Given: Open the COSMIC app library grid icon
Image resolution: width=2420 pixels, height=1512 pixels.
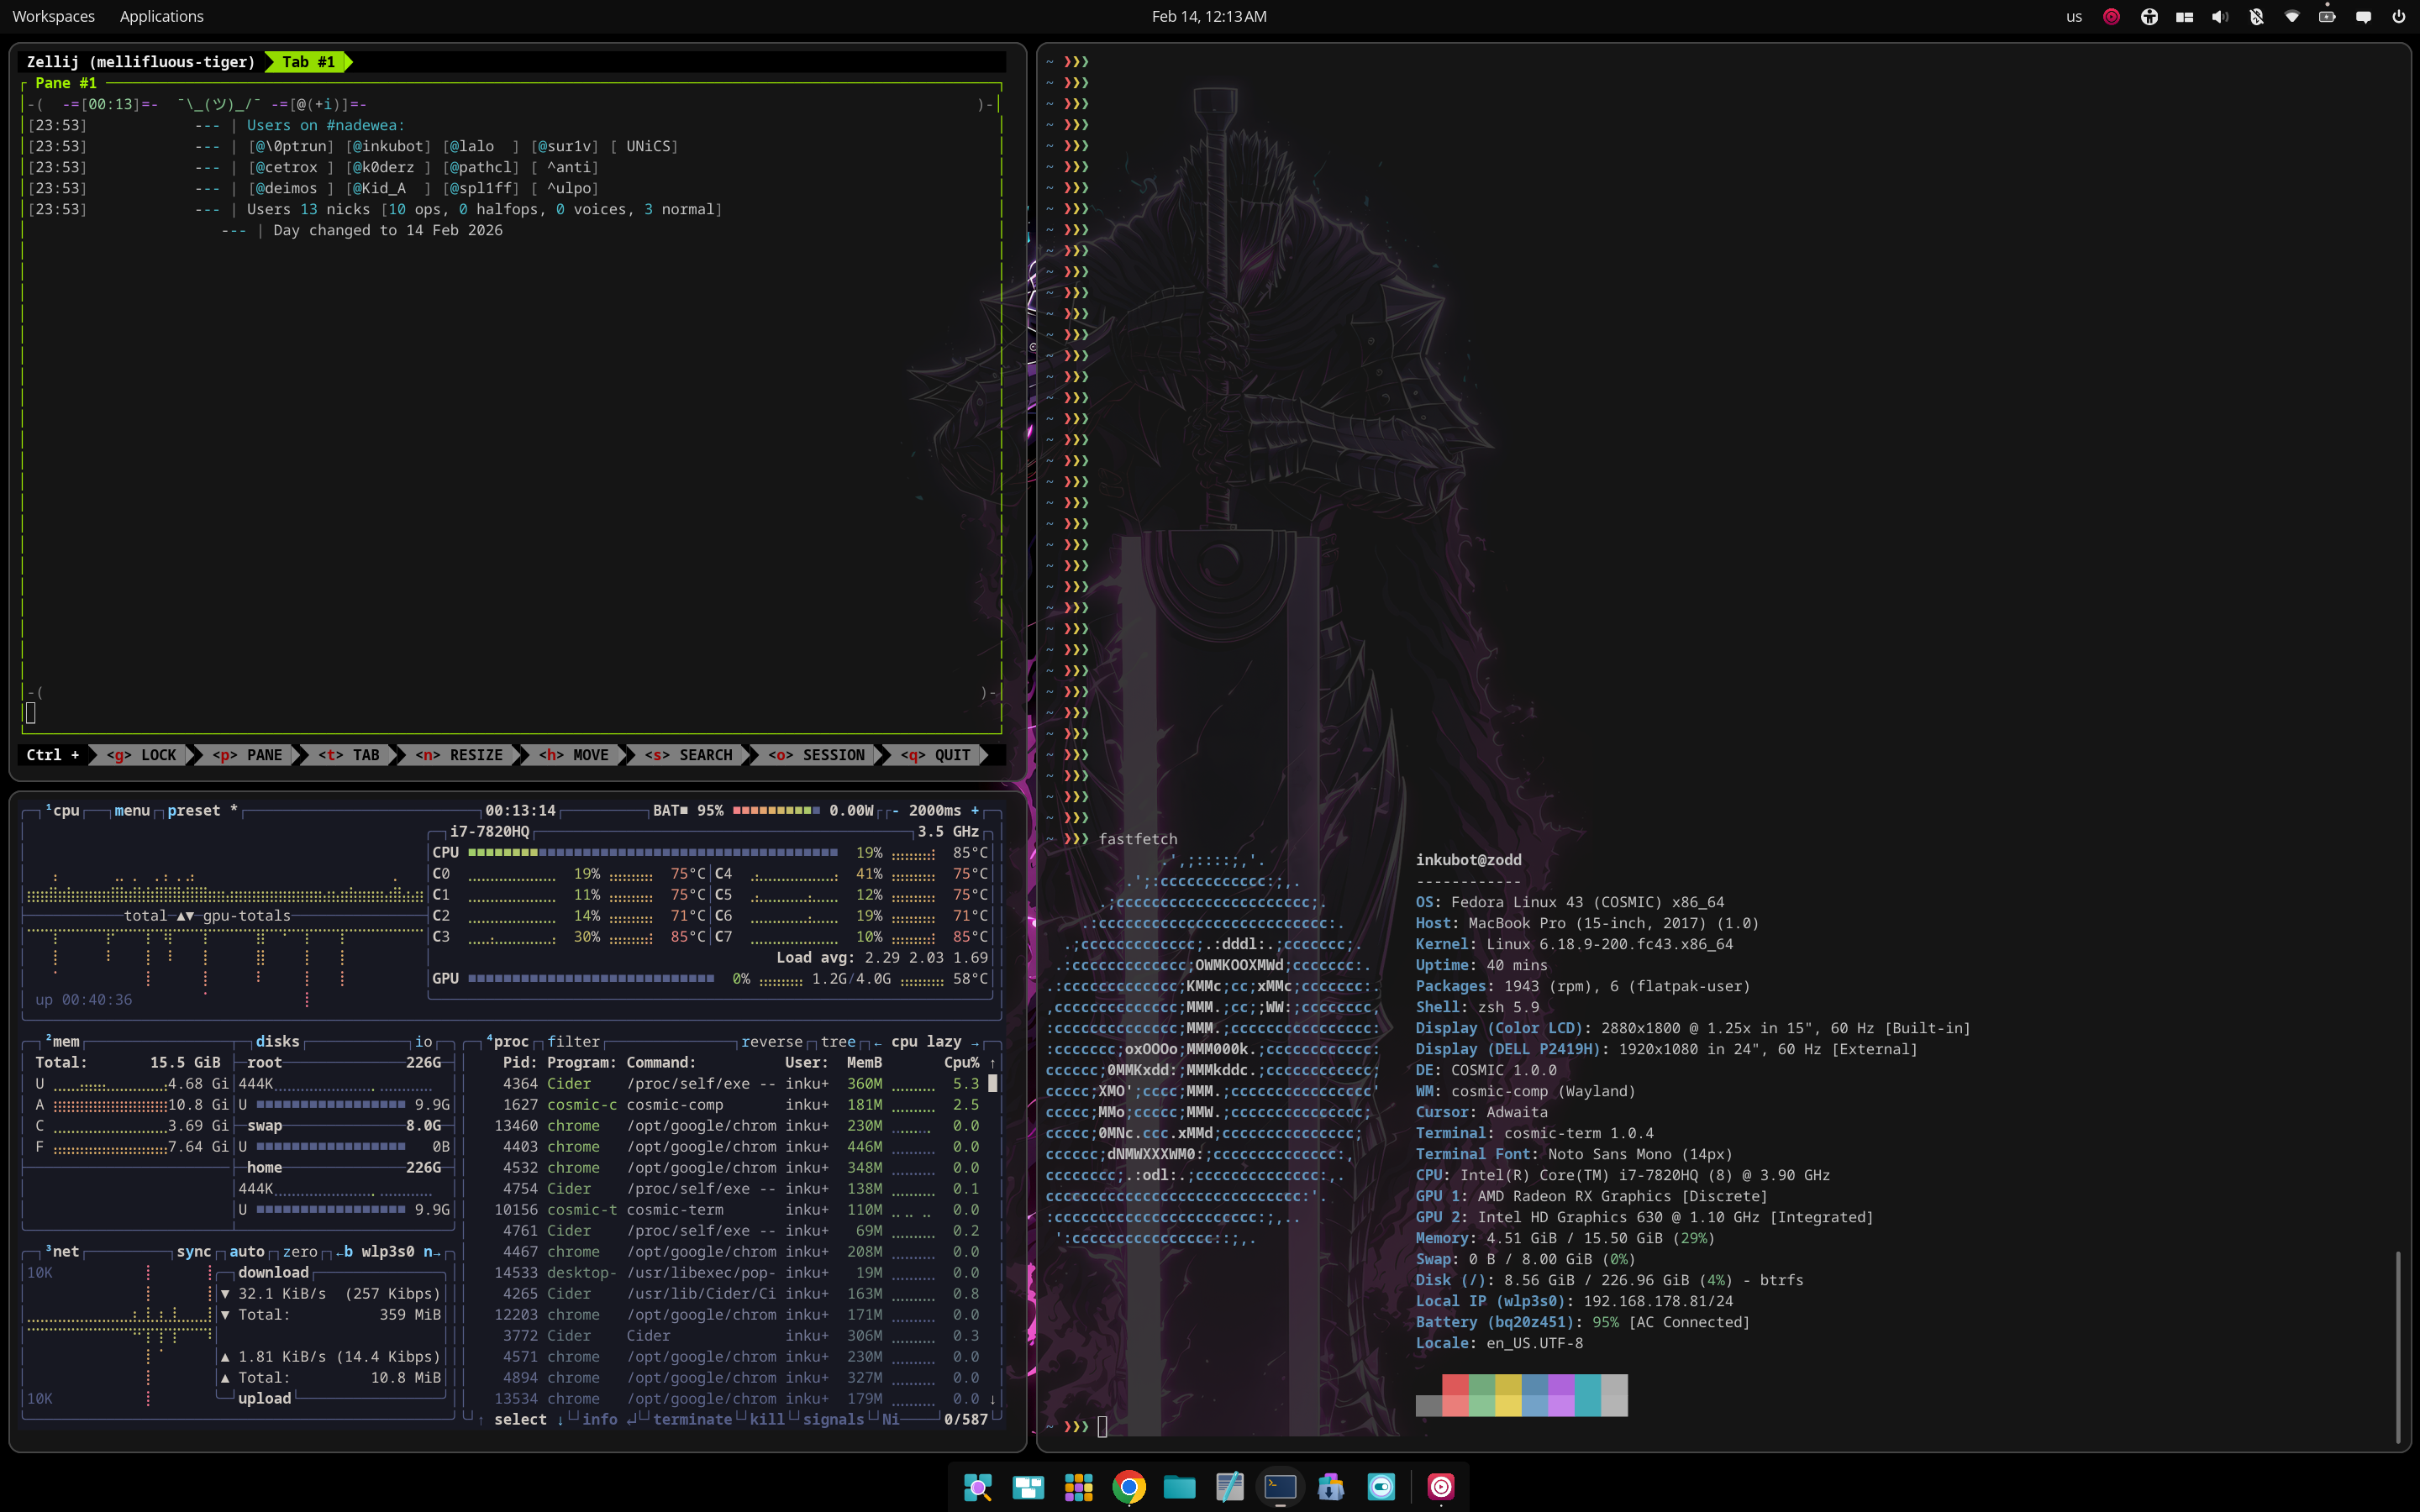Looking at the screenshot, I should (1078, 1487).
